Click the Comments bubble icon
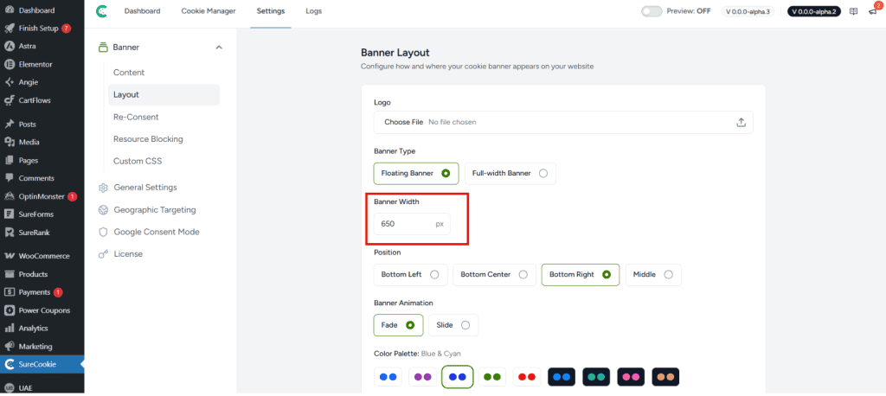 click(9, 178)
